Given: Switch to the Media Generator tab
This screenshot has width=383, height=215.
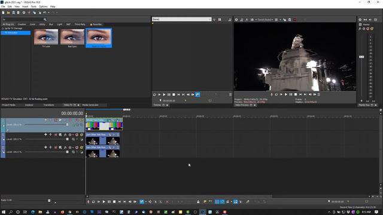Looking at the screenshot, I should (90, 105).
